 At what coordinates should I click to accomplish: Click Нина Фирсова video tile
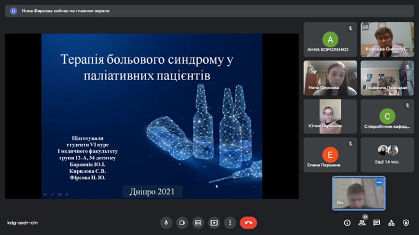pyautogui.click(x=330, y=78)
